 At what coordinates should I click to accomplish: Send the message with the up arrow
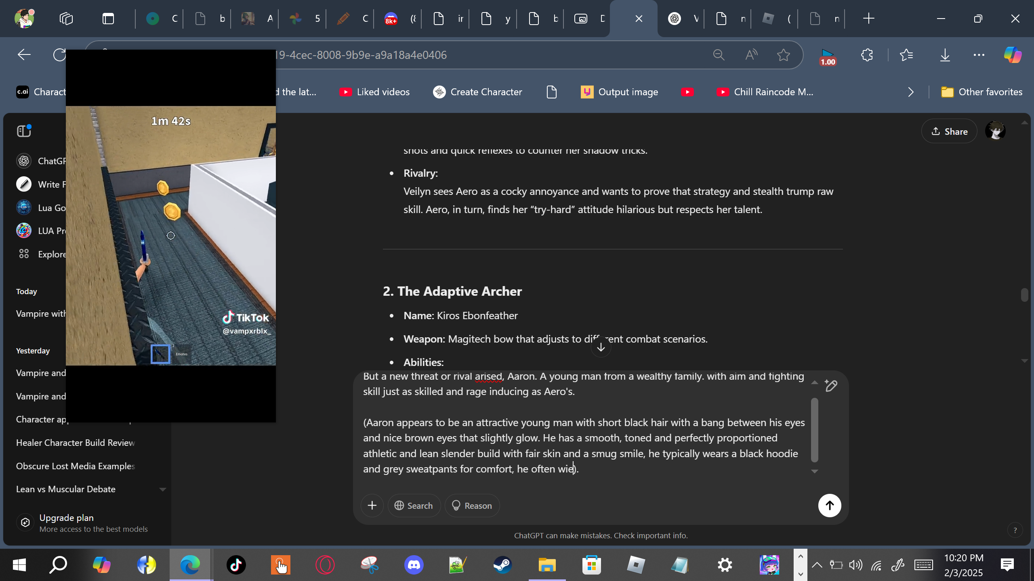(x=830, y=506)
